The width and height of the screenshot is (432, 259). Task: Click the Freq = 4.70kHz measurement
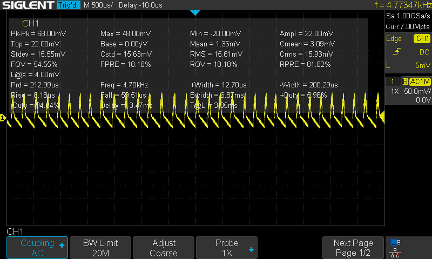pyautogui.click(x=124, y=85)
